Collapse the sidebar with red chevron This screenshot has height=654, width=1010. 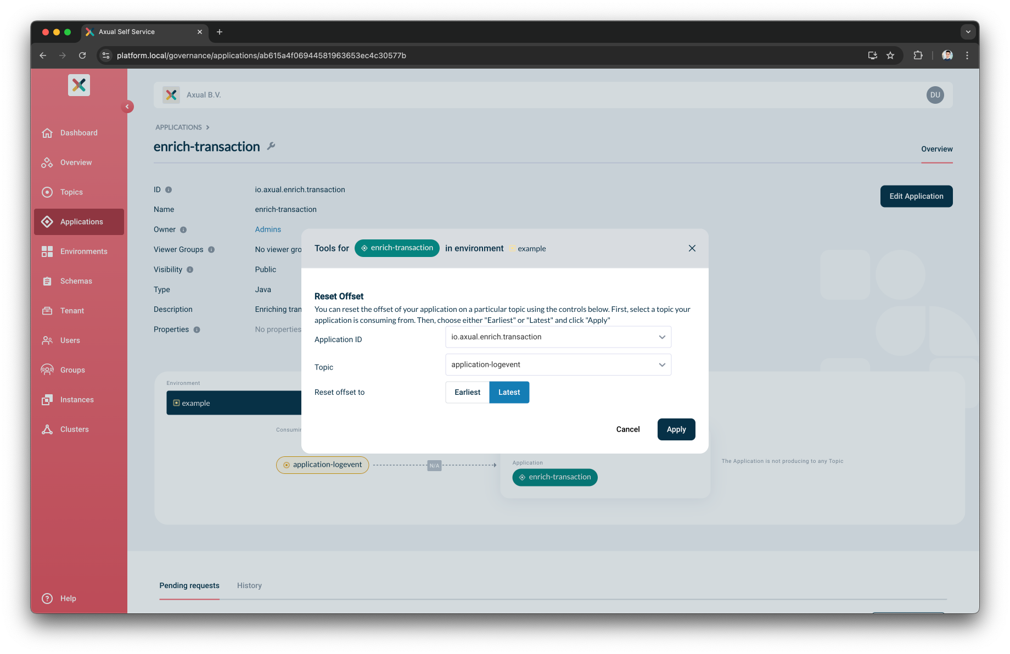(x=127, y=107)
